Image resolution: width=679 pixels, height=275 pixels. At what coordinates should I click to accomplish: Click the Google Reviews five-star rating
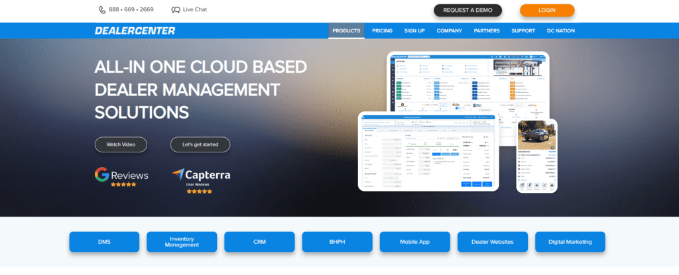(x=123, y=184)
